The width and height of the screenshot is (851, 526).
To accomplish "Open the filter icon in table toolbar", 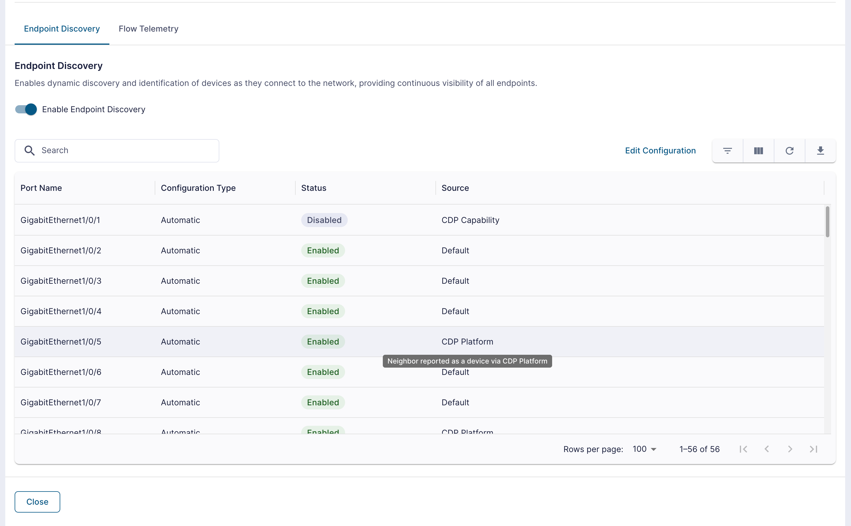I will tap(727, 150).
